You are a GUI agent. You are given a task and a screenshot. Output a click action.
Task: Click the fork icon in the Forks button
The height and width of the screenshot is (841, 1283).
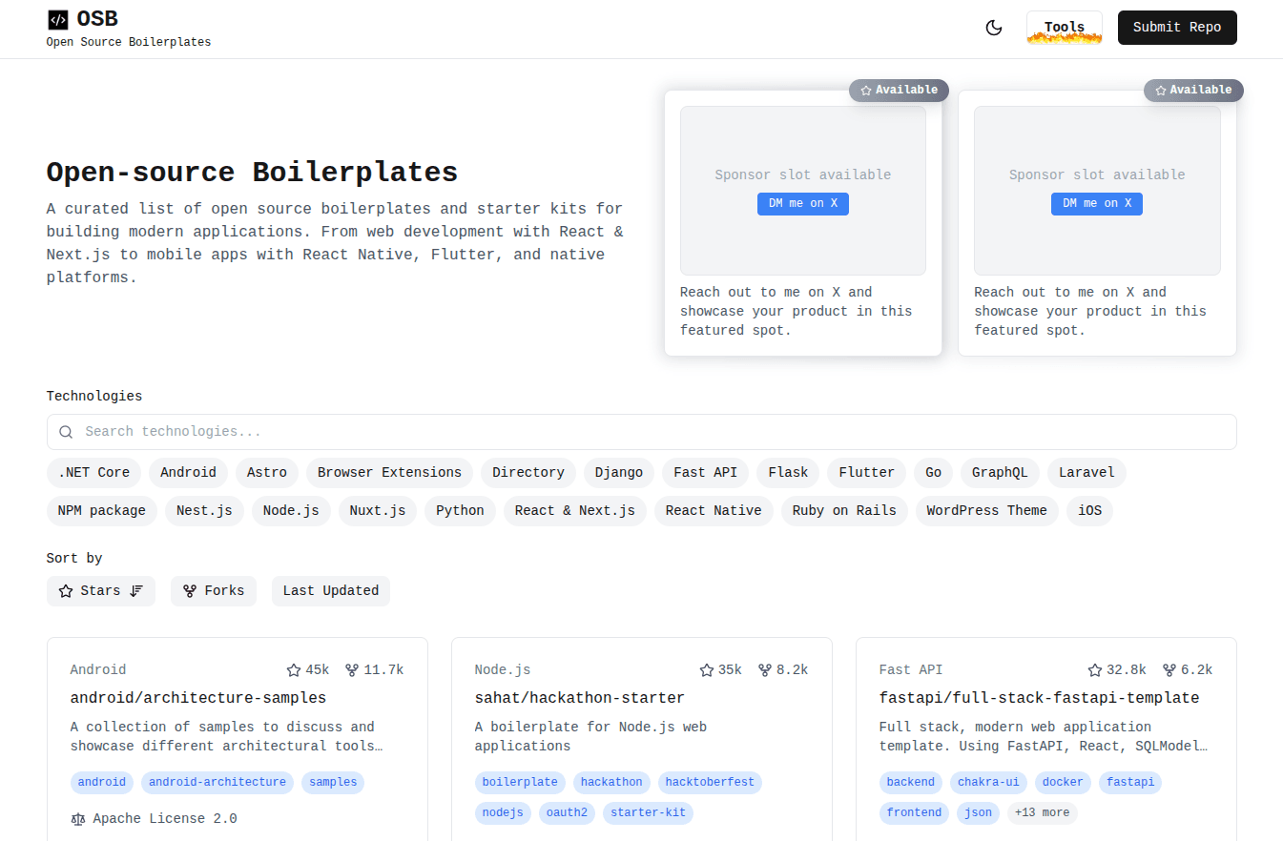(x=190, y=590)
